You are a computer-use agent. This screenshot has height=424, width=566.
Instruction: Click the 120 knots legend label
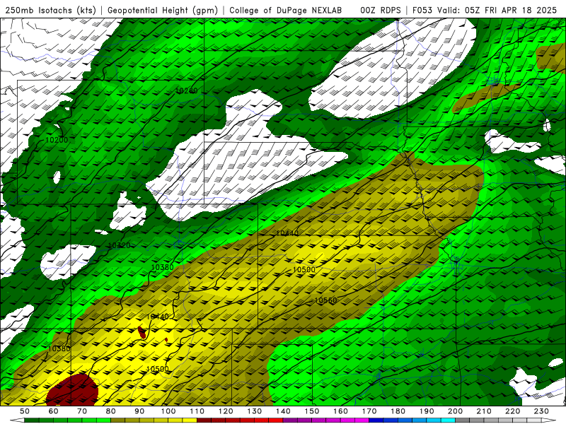coord(226,411)
